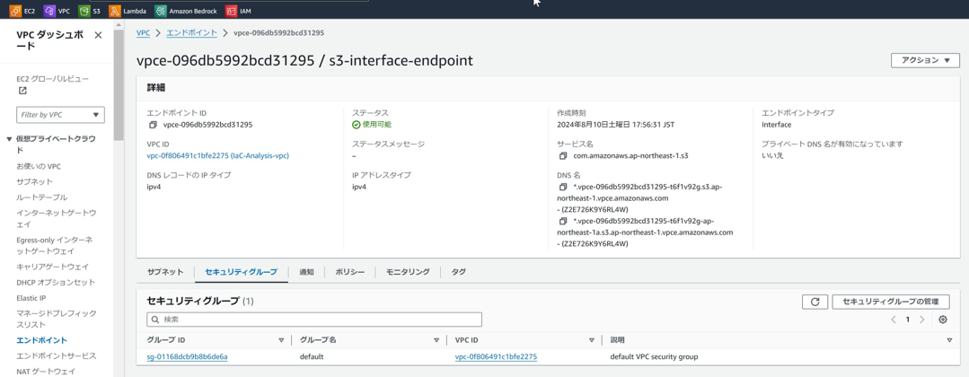Open security group sg-01168dcb9b8b6de6a link
The height and width of the screenshot is (377, 969).
pos(188,356)
